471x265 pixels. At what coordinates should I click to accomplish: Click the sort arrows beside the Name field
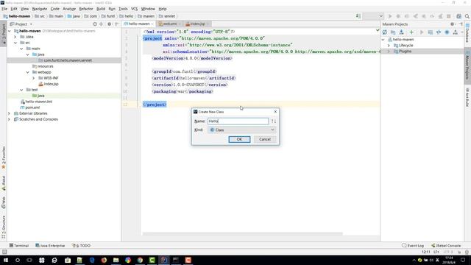(x=273, y=121)
